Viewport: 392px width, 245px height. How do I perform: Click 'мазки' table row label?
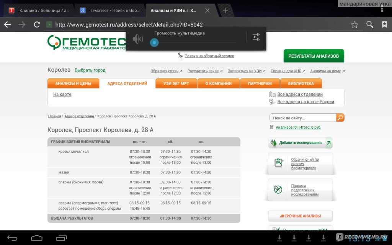point(64,173)
